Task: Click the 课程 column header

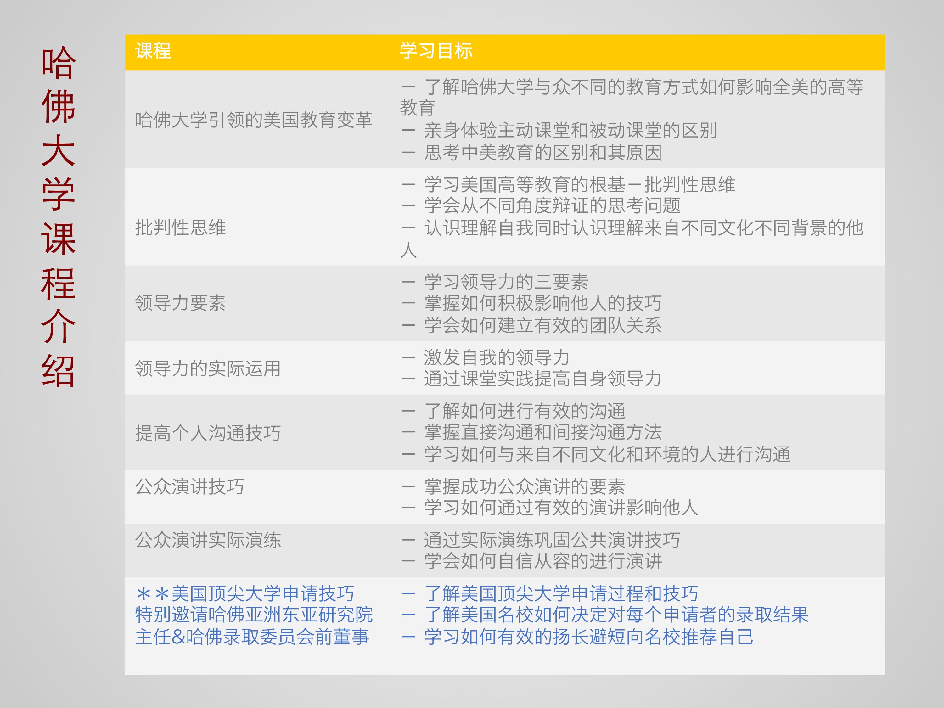Action: point(153,51)
